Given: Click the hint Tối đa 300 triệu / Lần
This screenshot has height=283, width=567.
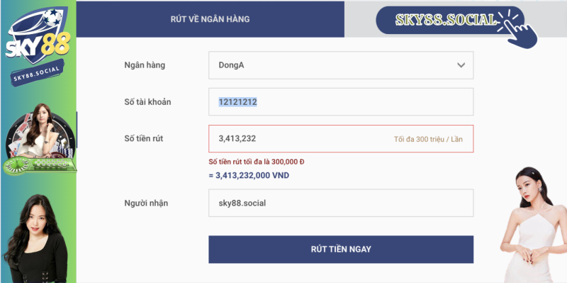Looking at the screenshot, I should tap(428, 139).
